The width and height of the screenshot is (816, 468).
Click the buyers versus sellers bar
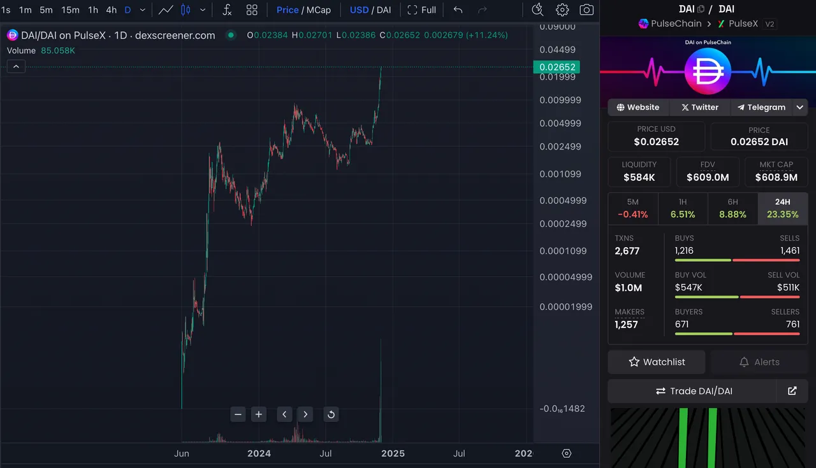(737, 334)
